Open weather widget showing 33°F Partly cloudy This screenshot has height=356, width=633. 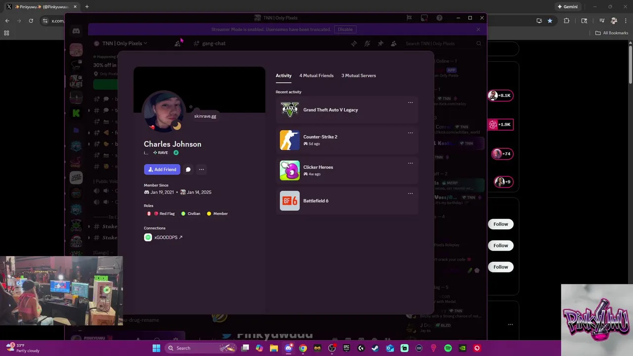pyautogui.click(x=22, y=348)
